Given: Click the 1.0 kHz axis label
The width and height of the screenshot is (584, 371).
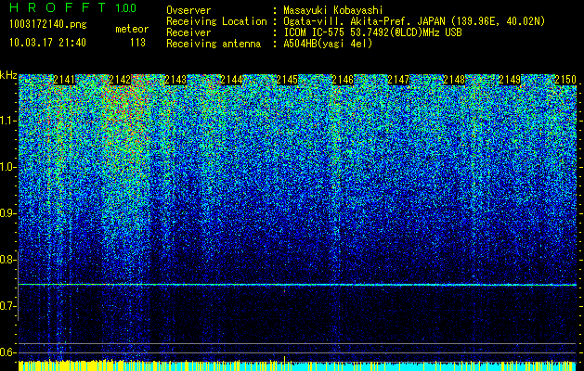Looking at the screenshot, I should pyautogui.click(x=8, y=167).
